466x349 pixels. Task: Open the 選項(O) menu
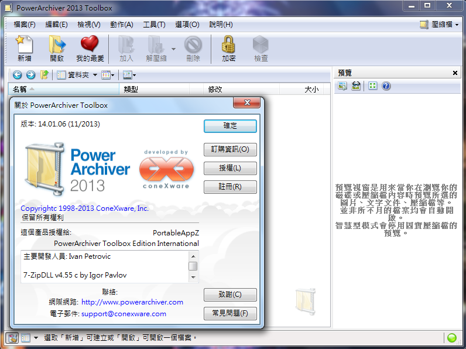(x=187, y=25)
